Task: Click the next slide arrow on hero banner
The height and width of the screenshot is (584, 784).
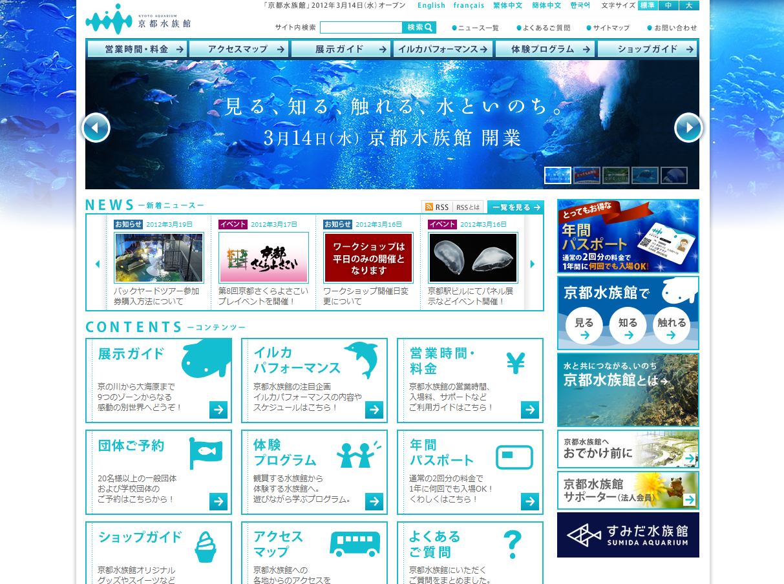Action: click(688, 127)
